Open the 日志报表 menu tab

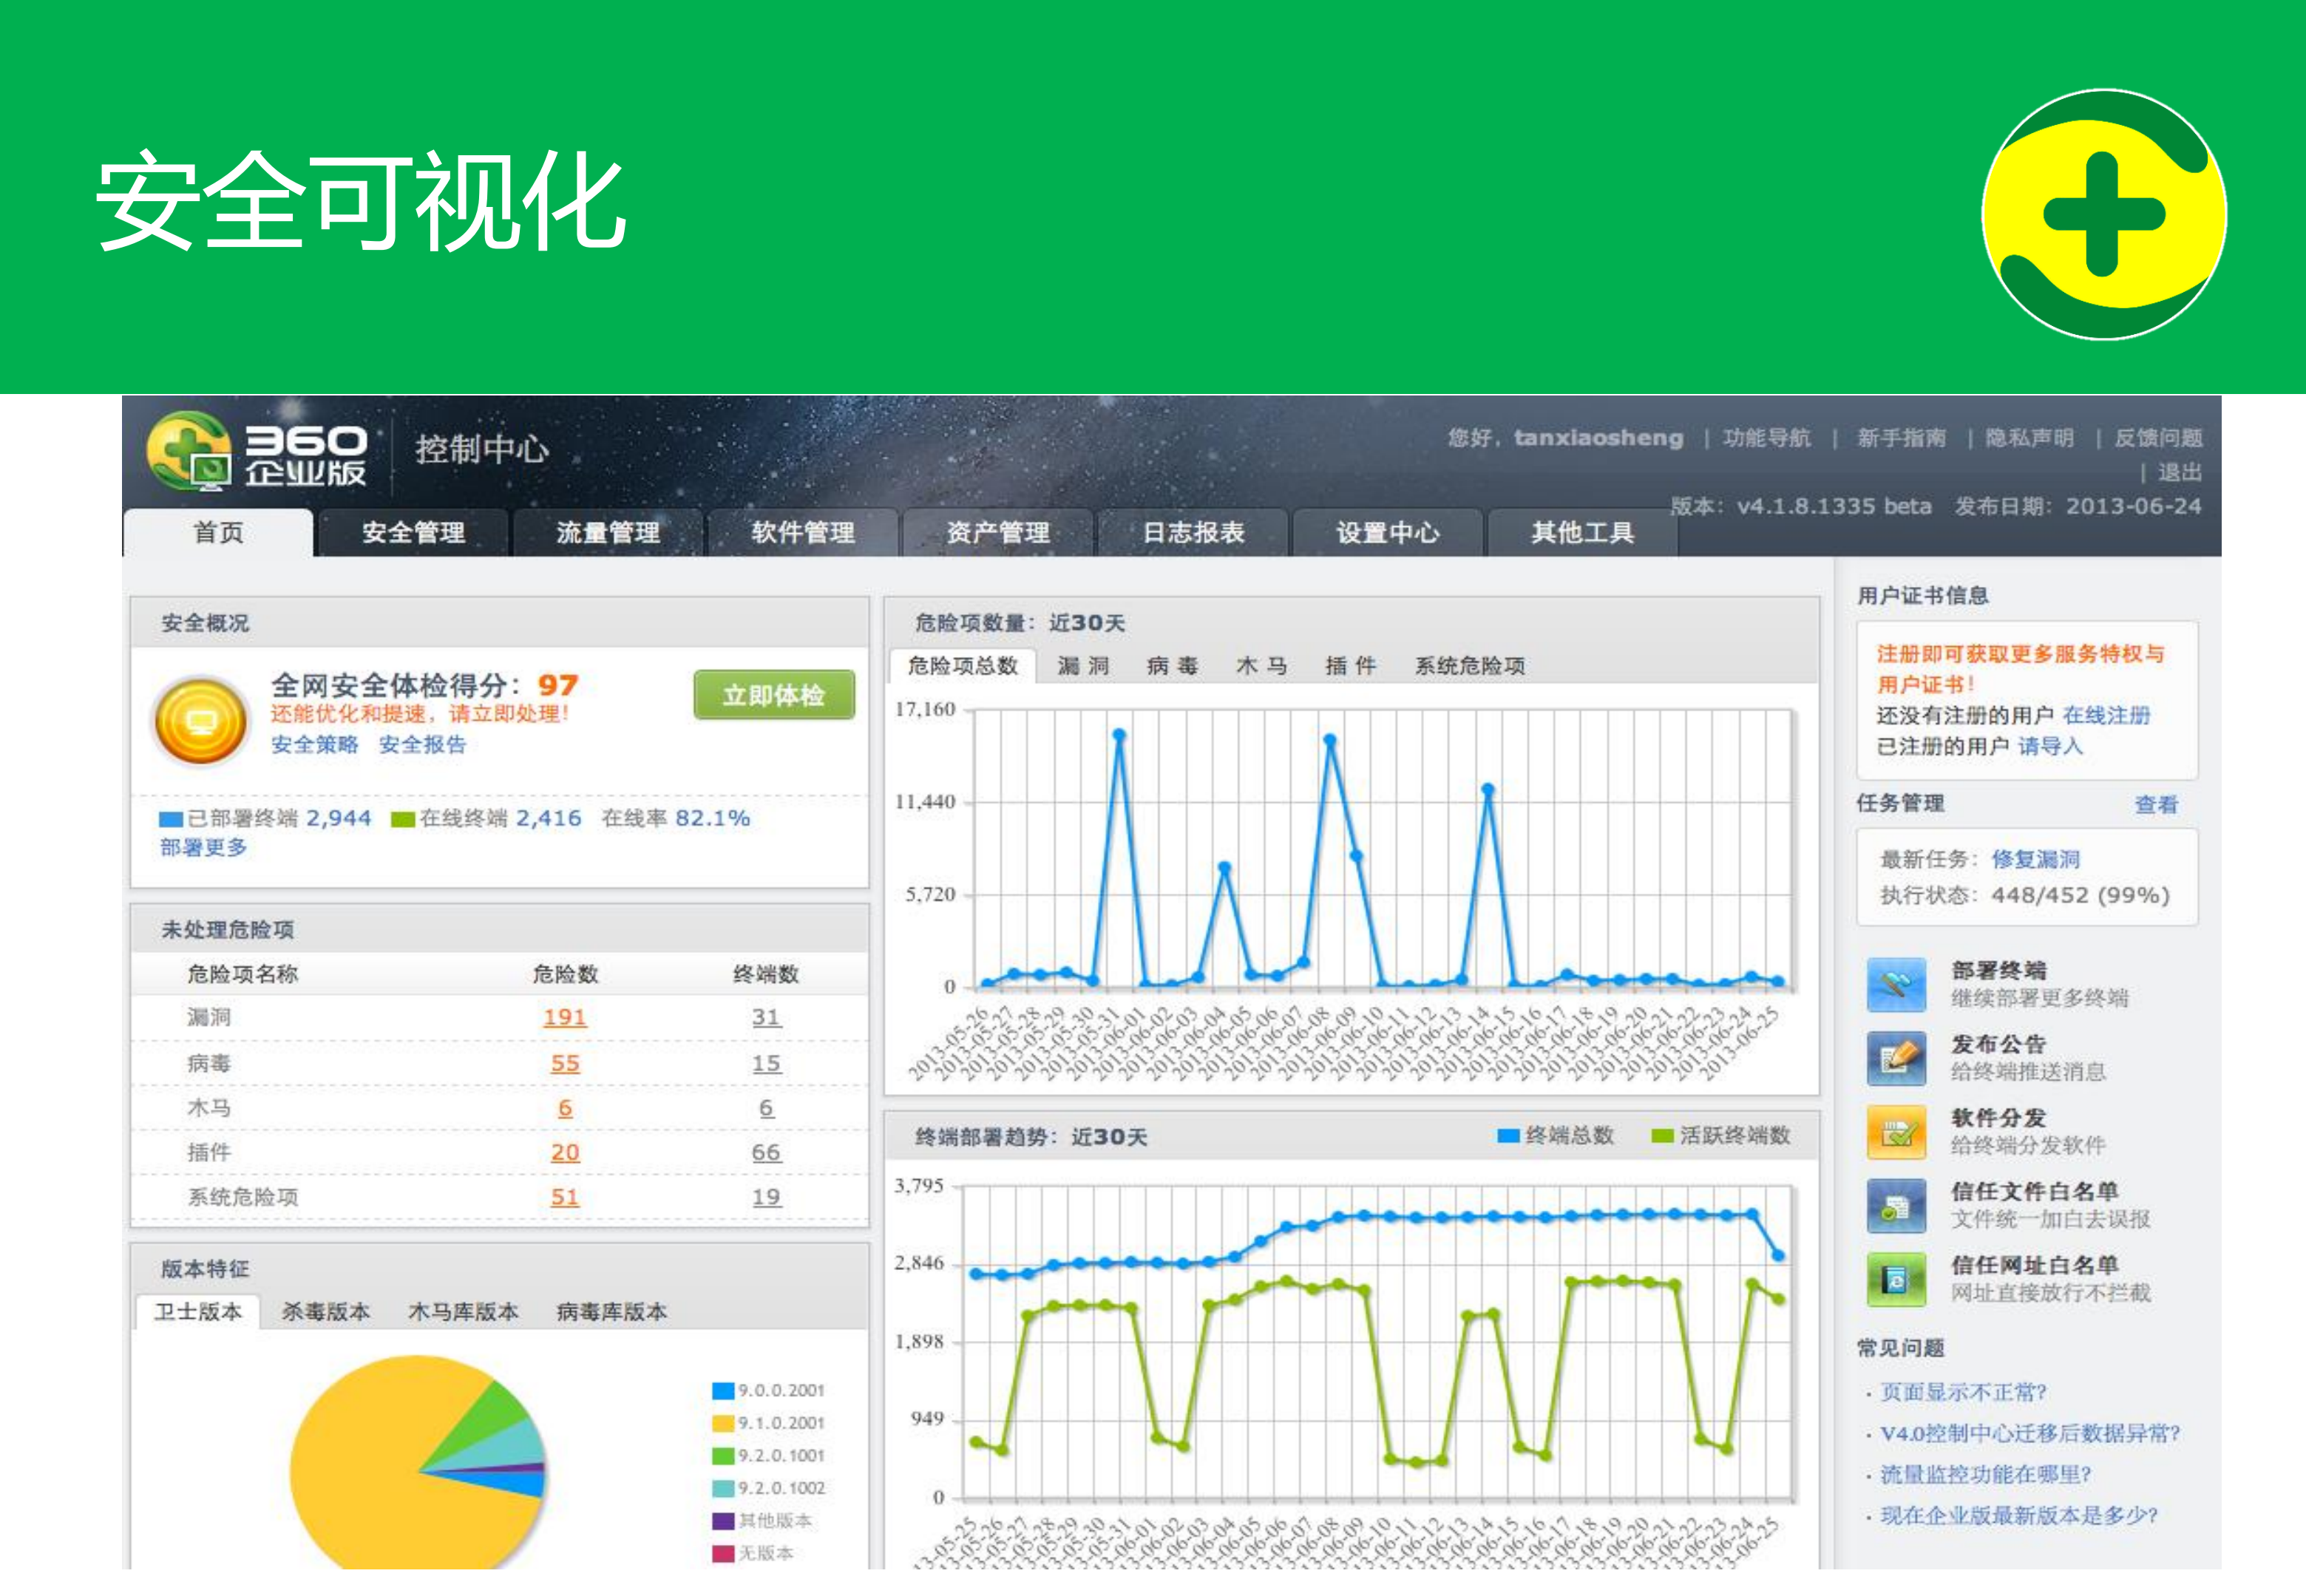click(1193, 533)
